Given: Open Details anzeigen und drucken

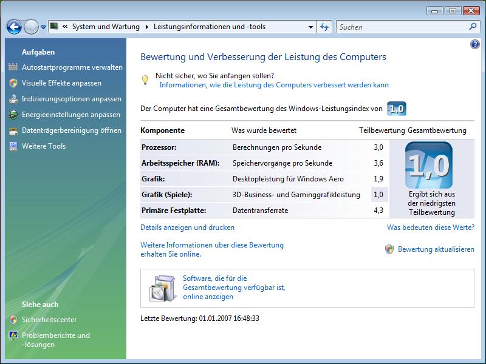Looking at the screenshot, I should (x=187, y=227).
